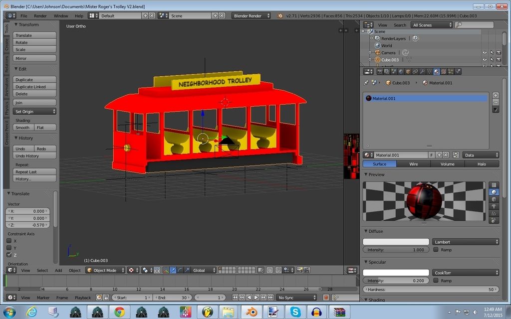
Task: Select hair strands material preview type
Action: click(x=494, y=213)
